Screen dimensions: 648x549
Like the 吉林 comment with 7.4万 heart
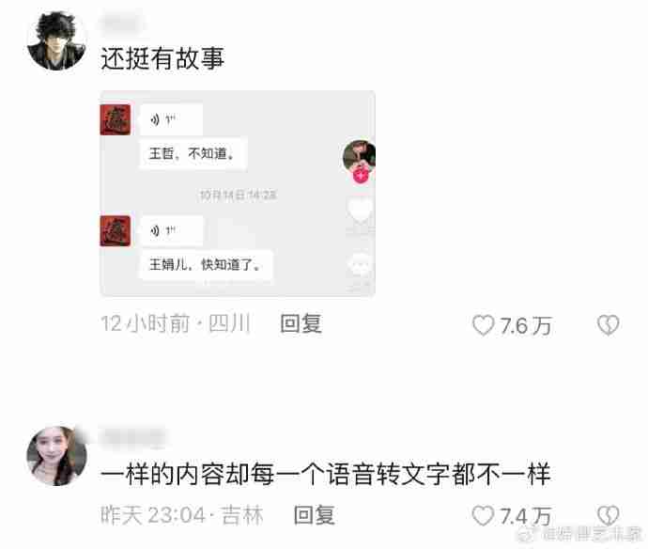pos(483,515)
